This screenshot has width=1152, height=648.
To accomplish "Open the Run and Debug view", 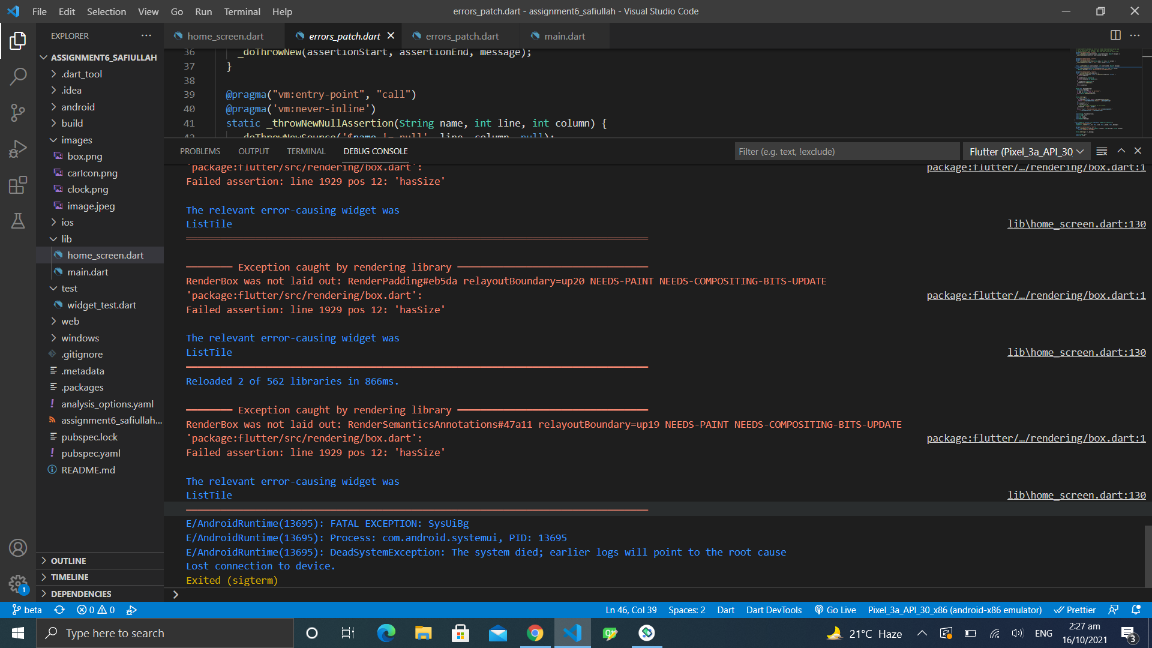I will pyautogui.click(x=18, y=148).
